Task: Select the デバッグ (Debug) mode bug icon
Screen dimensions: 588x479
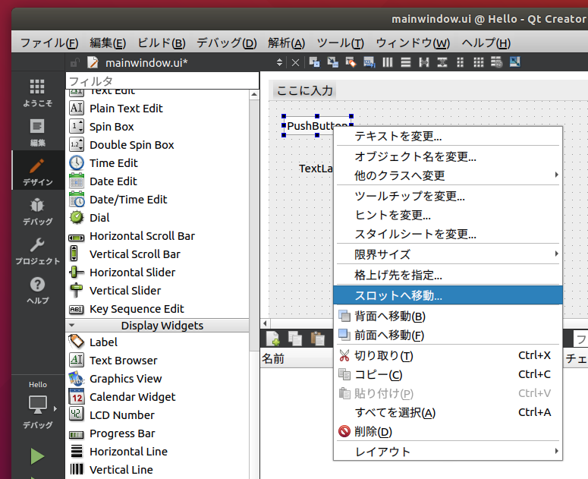Action: pos(37,211)
